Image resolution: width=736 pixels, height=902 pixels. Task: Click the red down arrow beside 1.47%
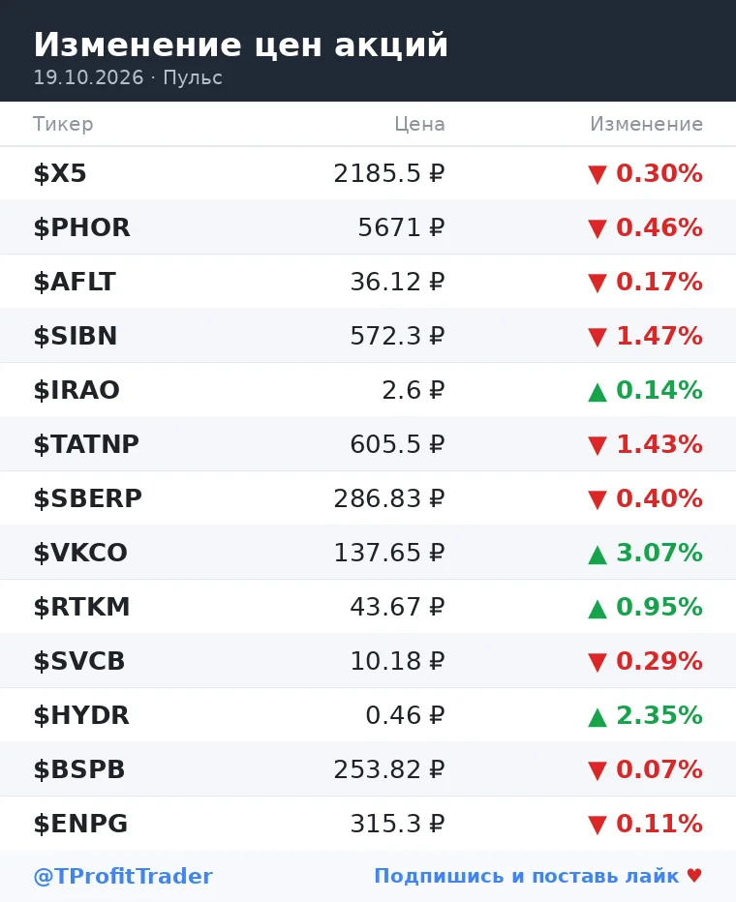tap(598, 337)
